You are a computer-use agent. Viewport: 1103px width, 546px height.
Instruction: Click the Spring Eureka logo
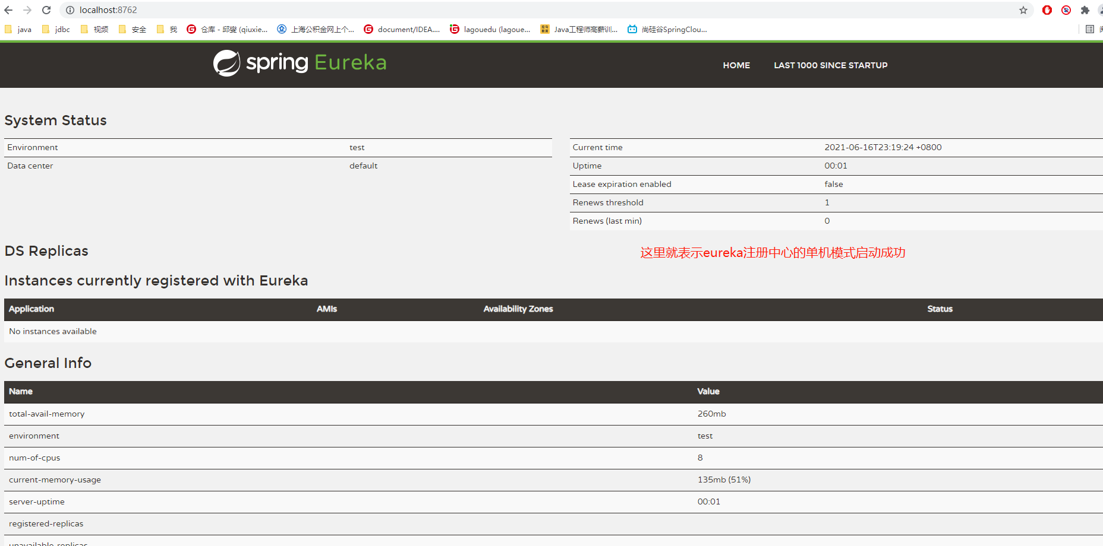pos(300,63)
